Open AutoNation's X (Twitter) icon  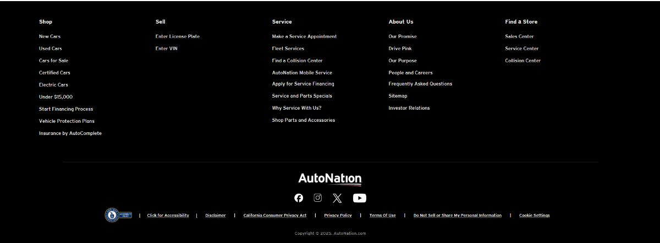[x=337, y=198]
